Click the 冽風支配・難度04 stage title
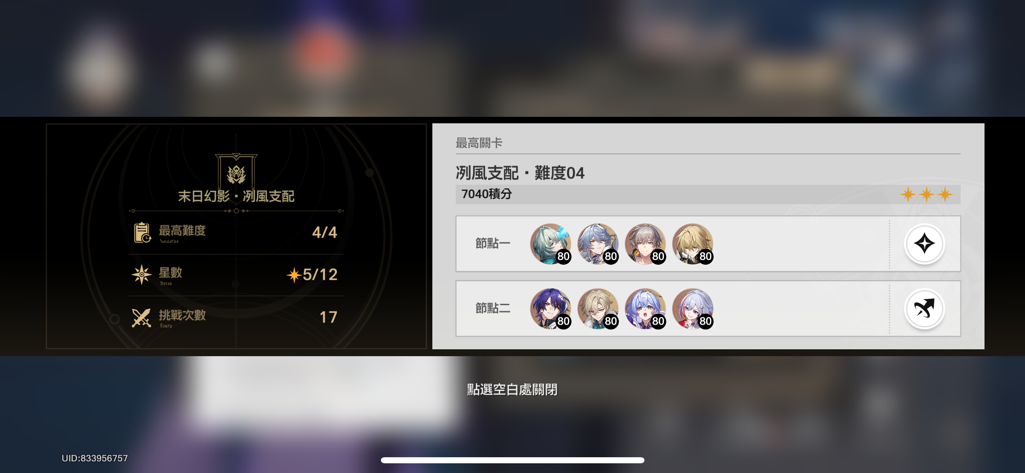Viewport: 1025px width, 473px height. 520,173
